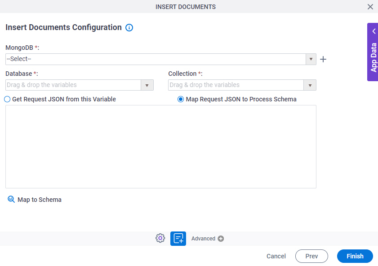Go back with the Prev button
The image size is (378, 266).
tap(311, 256)
